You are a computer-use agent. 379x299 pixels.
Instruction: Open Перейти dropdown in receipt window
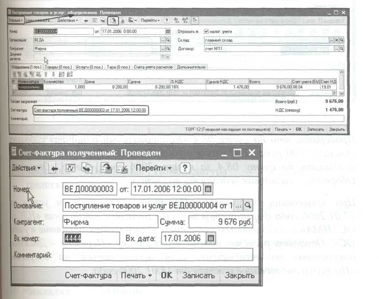150,21
